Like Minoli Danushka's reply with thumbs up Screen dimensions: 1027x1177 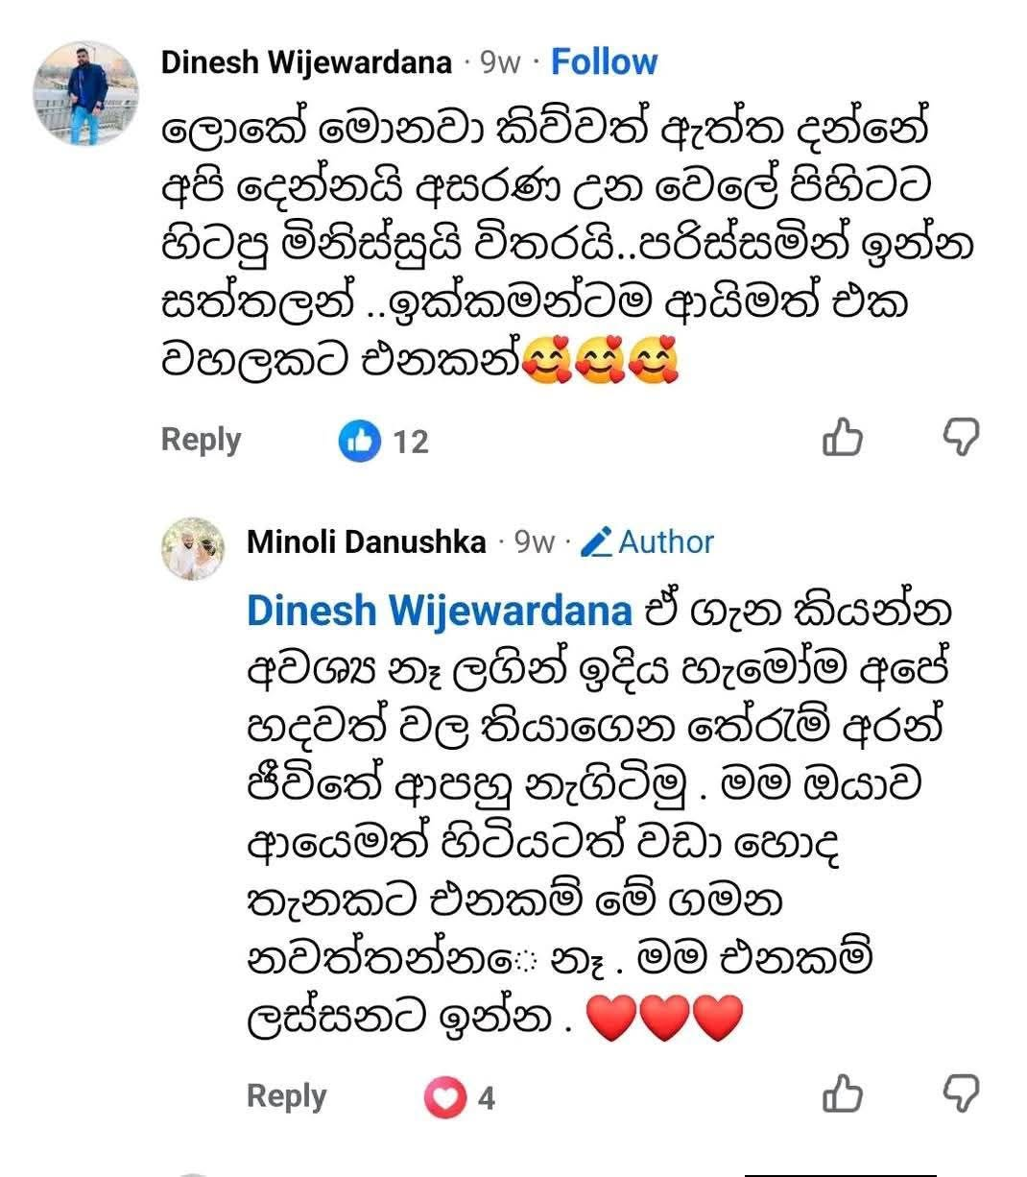click(843, 1093)
